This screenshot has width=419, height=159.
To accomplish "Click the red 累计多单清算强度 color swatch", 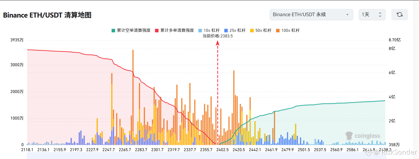I will pos(157,30).
